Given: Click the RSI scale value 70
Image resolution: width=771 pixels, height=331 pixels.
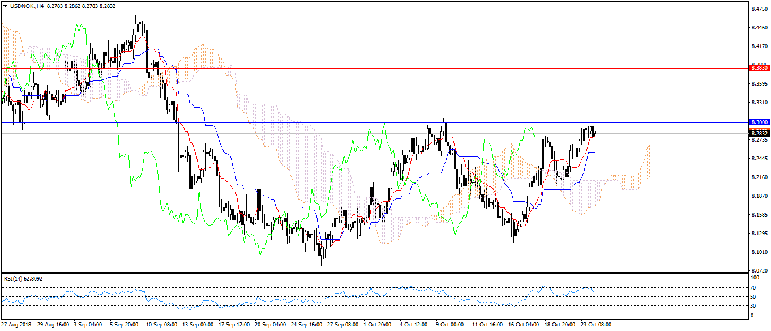Looking at the screenshot, I should pos(753,287).
